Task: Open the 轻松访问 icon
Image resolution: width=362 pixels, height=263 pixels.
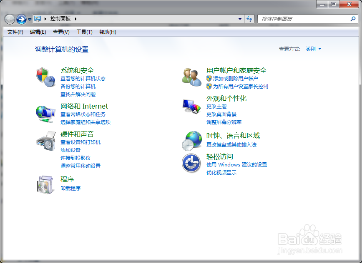Action: pyautogui.click(x=191, y=163)
